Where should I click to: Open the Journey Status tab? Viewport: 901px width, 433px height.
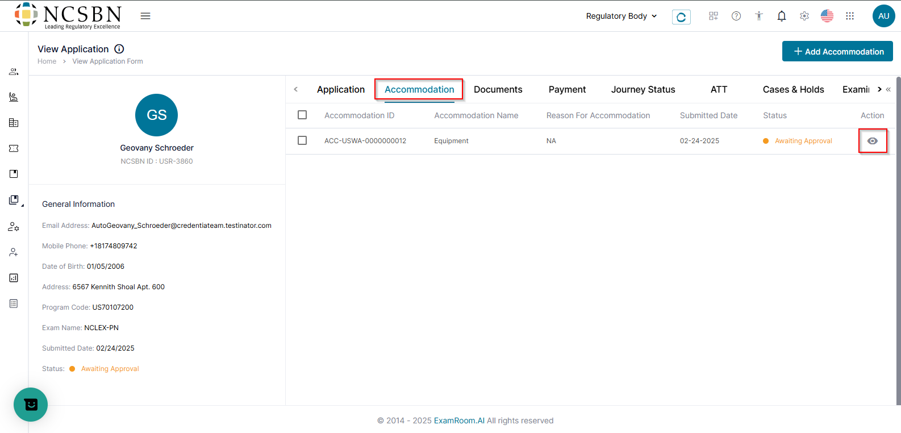click(x=643, y=90)
